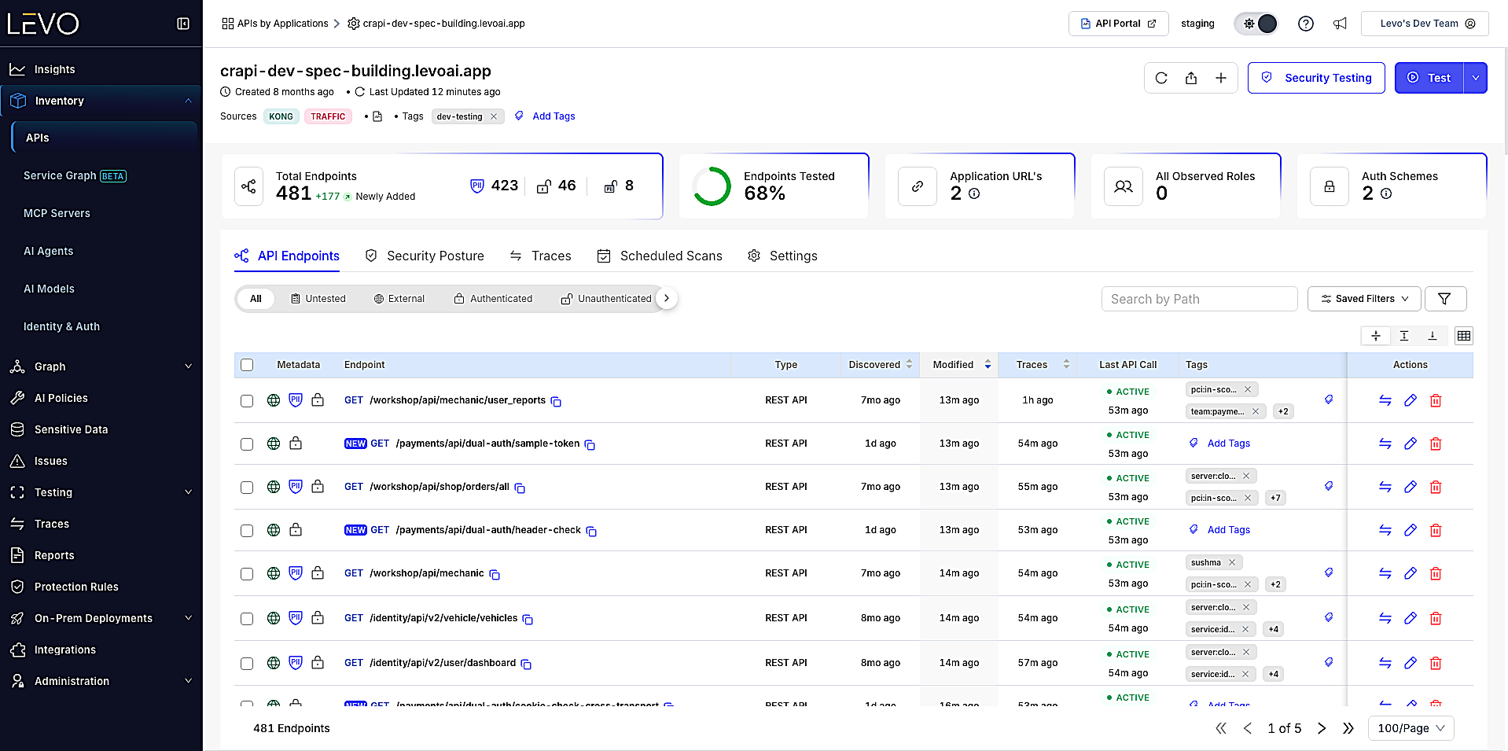The width and height of the screenshot is (1508, 751).
Task: Switch to the Security Posture tab
Action: tap(425, 256)
